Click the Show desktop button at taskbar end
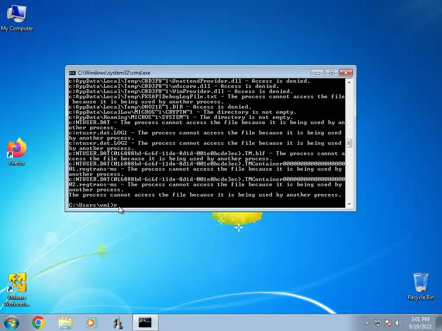 (x=440, y=322)
